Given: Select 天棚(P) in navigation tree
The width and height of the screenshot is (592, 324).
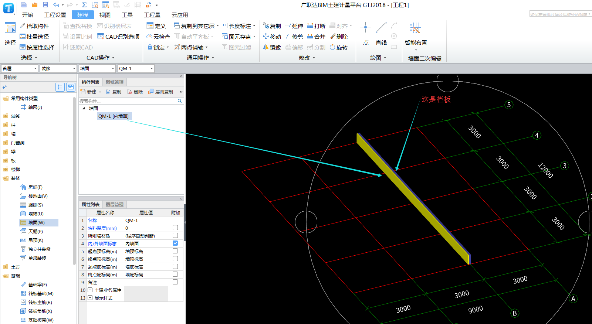Looking at the screenshot, I should click(32, 231).
